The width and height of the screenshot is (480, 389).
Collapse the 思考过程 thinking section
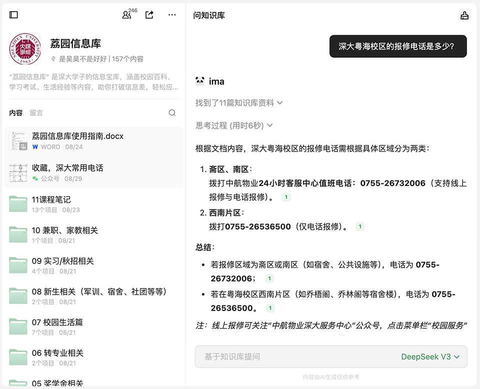[234, 125]
